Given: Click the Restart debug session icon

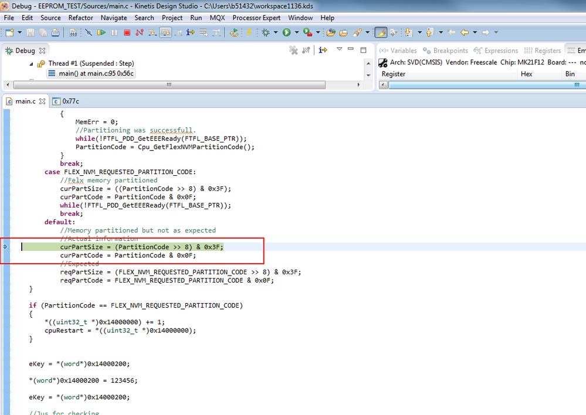Looking at the screenshot, I should [234, 33].
